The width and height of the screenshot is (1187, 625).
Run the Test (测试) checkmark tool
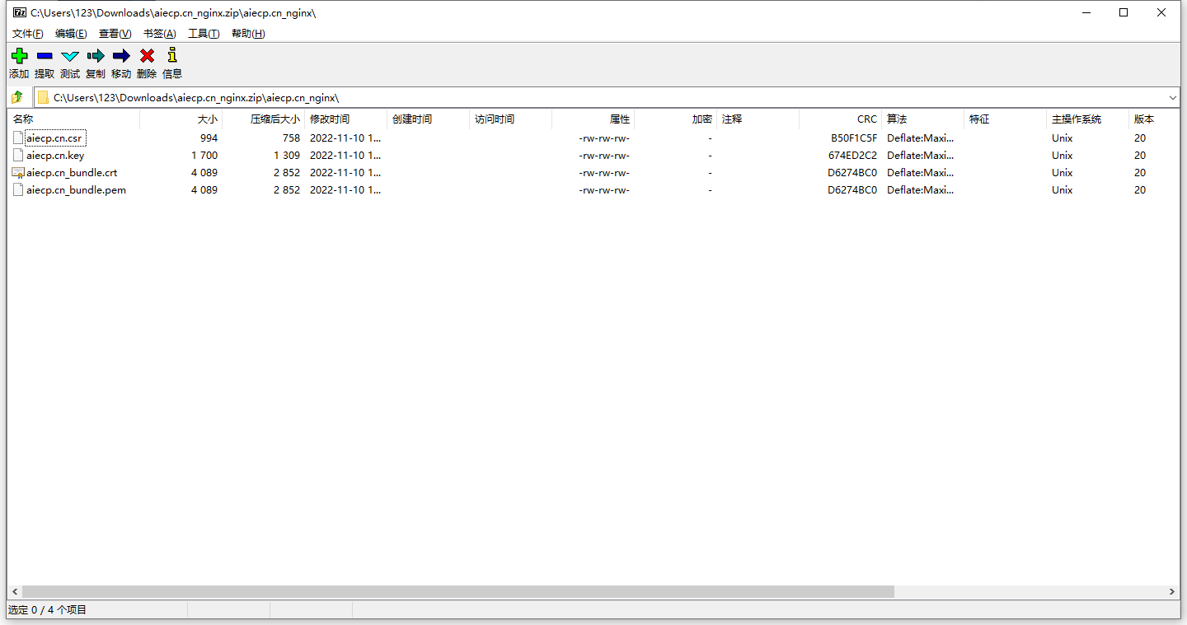[70, 56]
